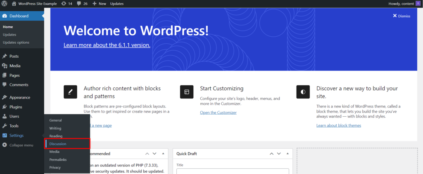Click the WordPress logo in admin bar
The height and width of the screenshot is (174, 423).
point(5,4)
